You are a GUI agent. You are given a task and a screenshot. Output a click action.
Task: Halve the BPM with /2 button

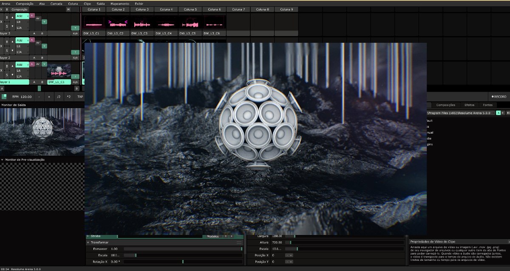(59, 97)
